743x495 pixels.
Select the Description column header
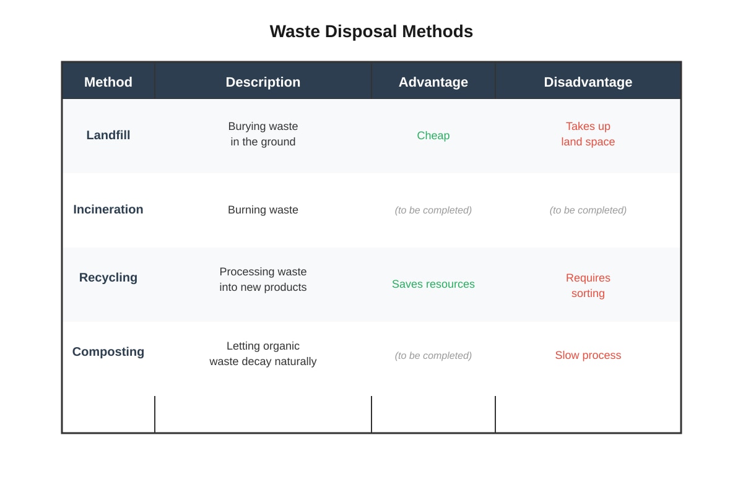coord(263,82)
